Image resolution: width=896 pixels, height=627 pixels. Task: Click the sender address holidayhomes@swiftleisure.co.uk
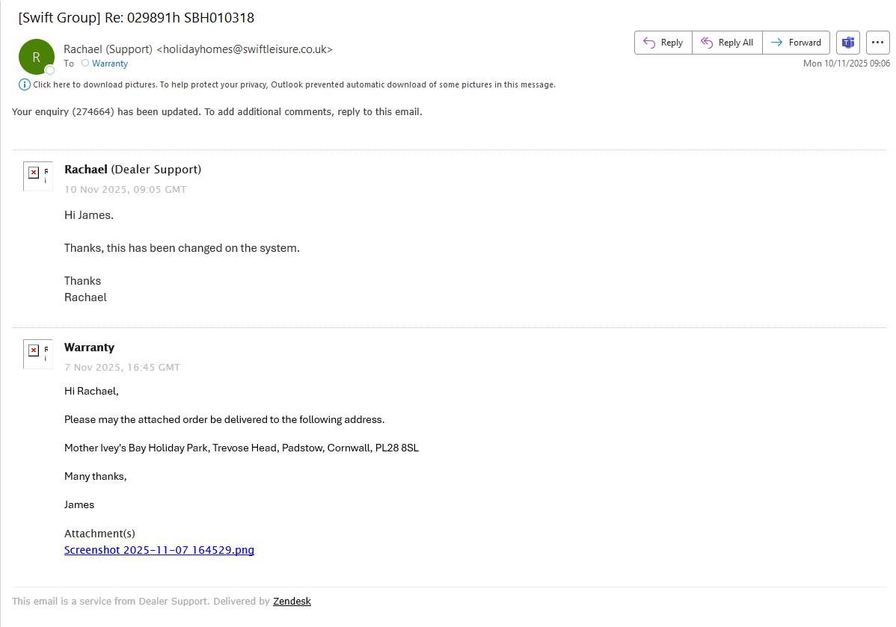pyautogui.click(x=244, y=49)
